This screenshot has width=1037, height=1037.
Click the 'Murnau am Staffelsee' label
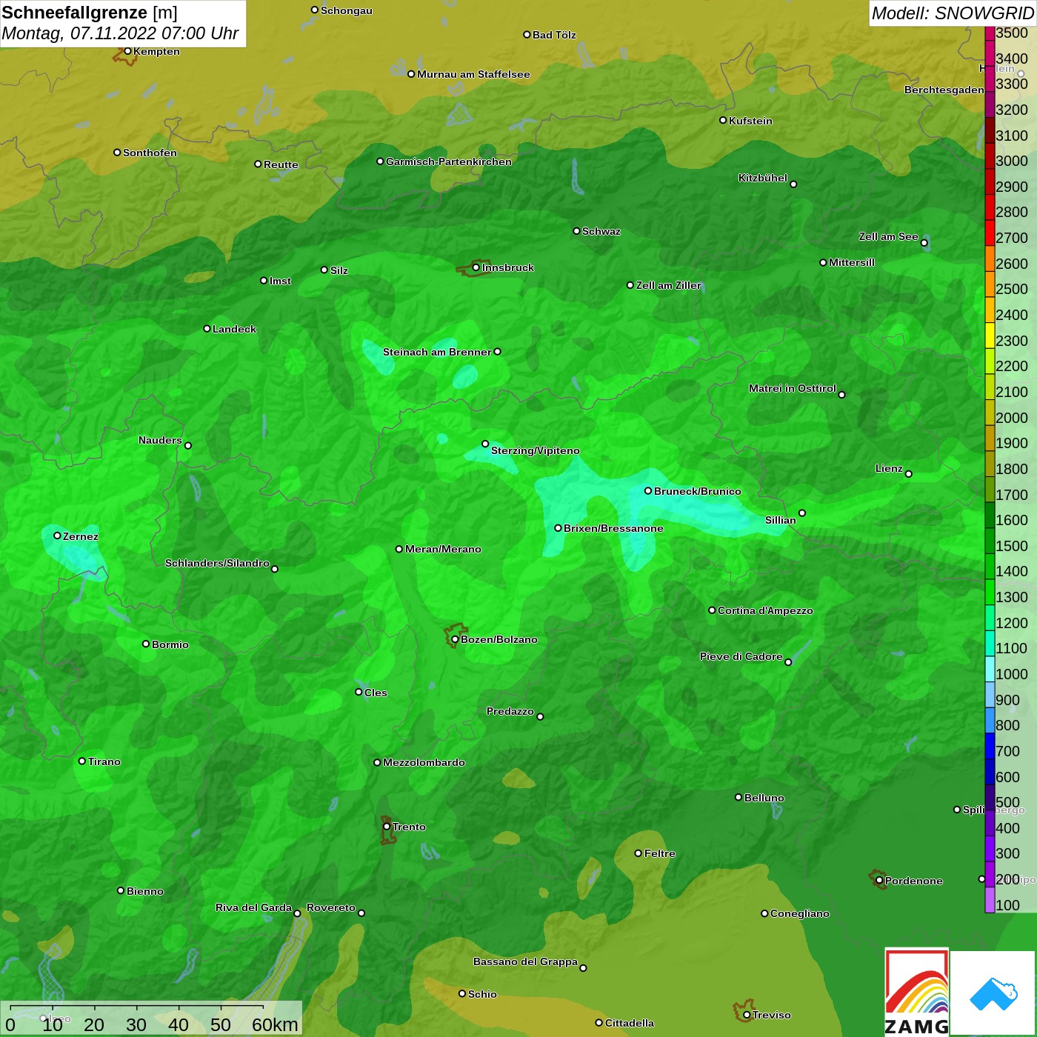pos(473,74)
